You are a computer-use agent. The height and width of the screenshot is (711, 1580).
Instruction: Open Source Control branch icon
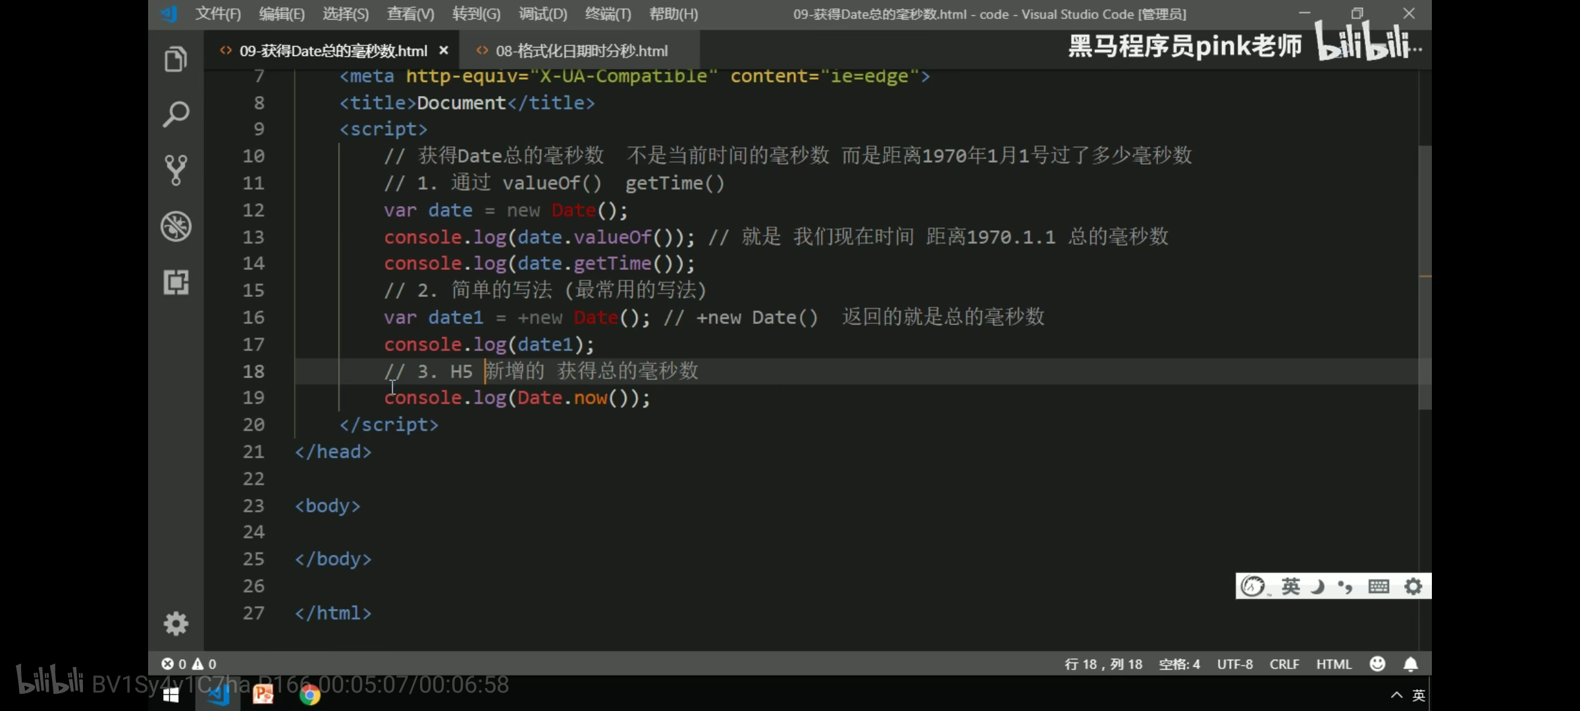pyautogui.click(x=176, y=170)
